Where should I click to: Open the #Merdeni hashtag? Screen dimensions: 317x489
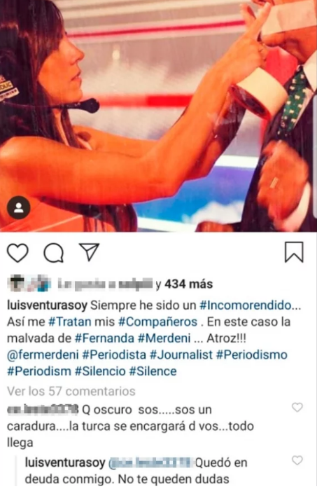pos(164,338)
